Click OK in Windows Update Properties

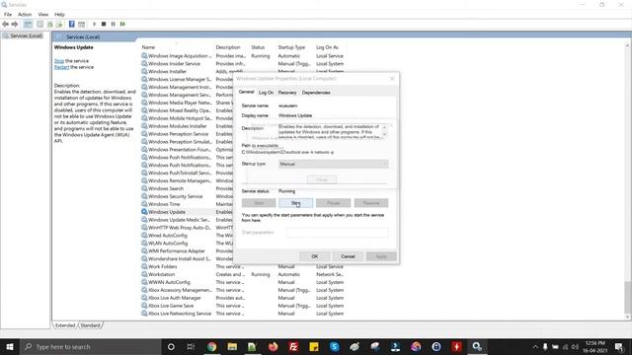click(x=315, y=256)
